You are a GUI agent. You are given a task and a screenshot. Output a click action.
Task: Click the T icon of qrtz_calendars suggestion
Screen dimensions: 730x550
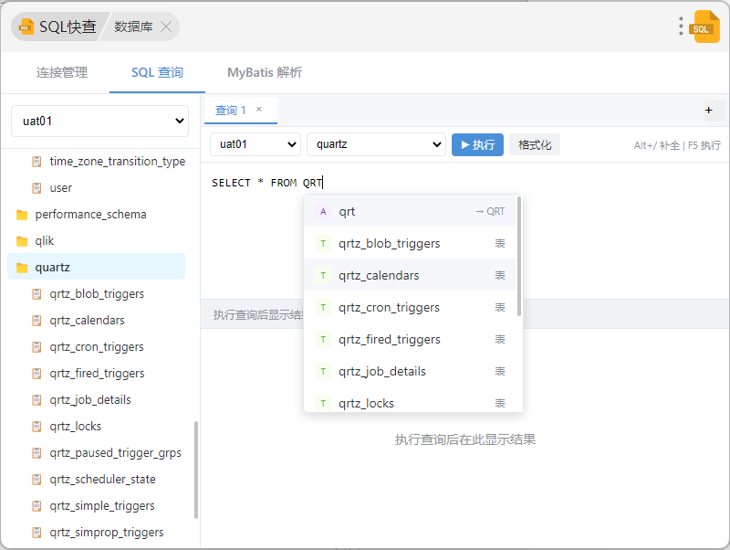[322, 275]
